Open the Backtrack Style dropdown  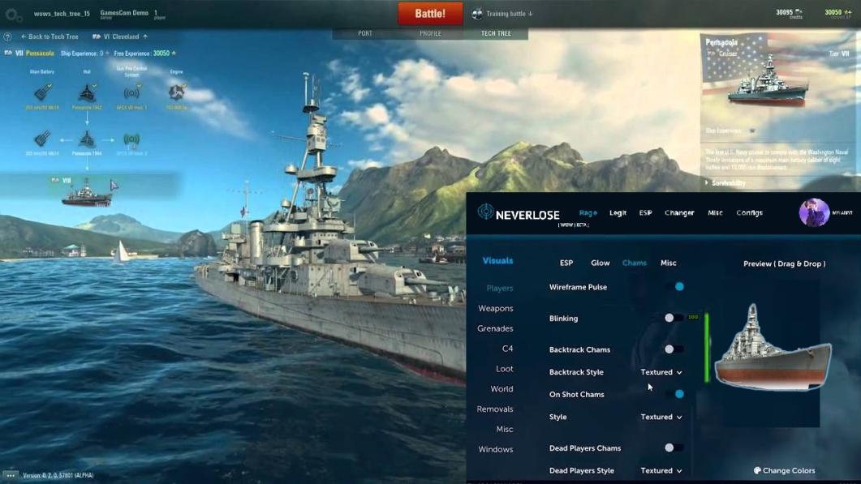[x=661, y=372]
